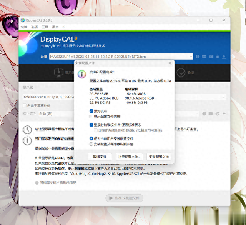Click the 校准和配置完成! message
Viewport: 246px width, 225px height.
point(101,72)
